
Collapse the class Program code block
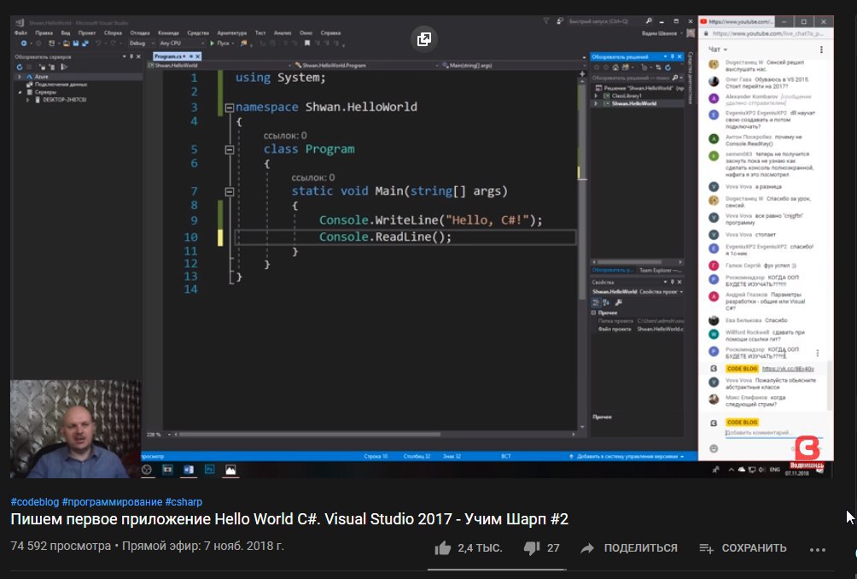230,149
